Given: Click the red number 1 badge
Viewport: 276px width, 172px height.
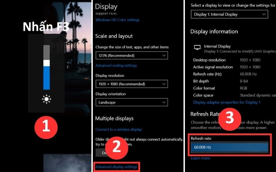Looking at the screenshot, I should click(x=46, y=127).
